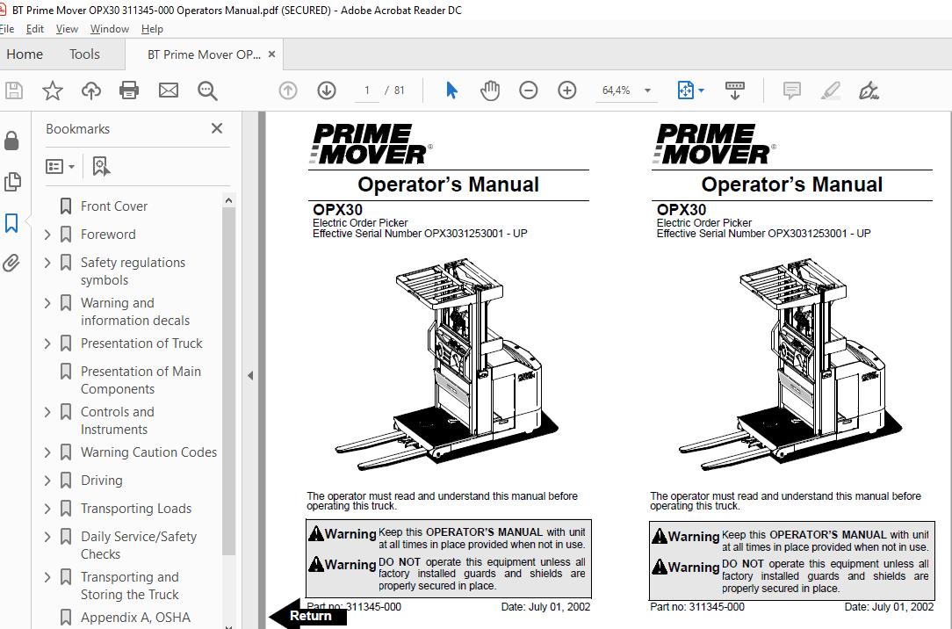Open Presentation of Main Components bookmark

[x=141, y=380]
